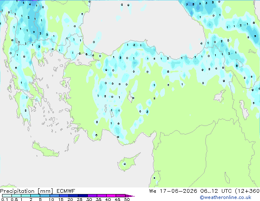The width and height of the screenshot is (260, 201).
Task: Click the legend tick label '20'
Action: (x=70, y=199)
